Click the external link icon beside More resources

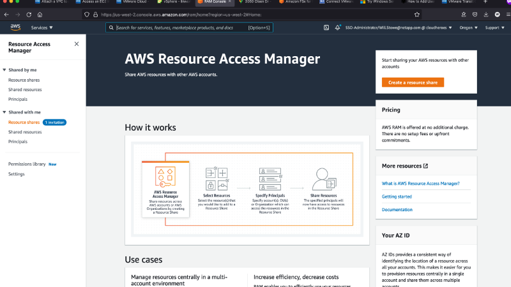[x=425, y=166]
